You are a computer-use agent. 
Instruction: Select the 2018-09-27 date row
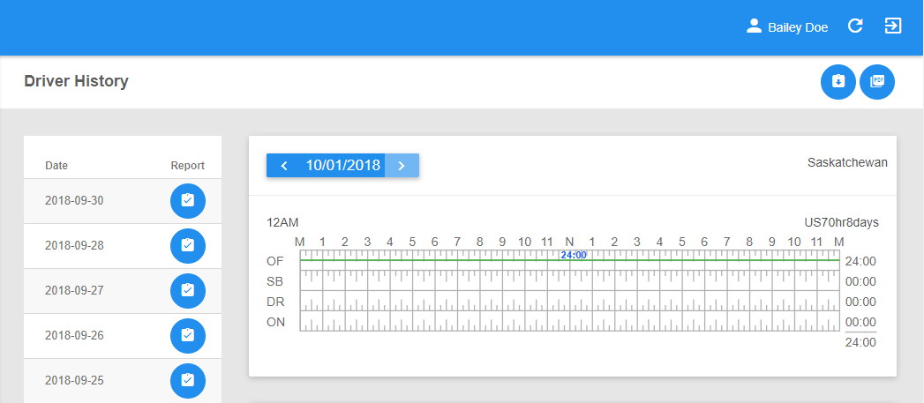point(123,290)
